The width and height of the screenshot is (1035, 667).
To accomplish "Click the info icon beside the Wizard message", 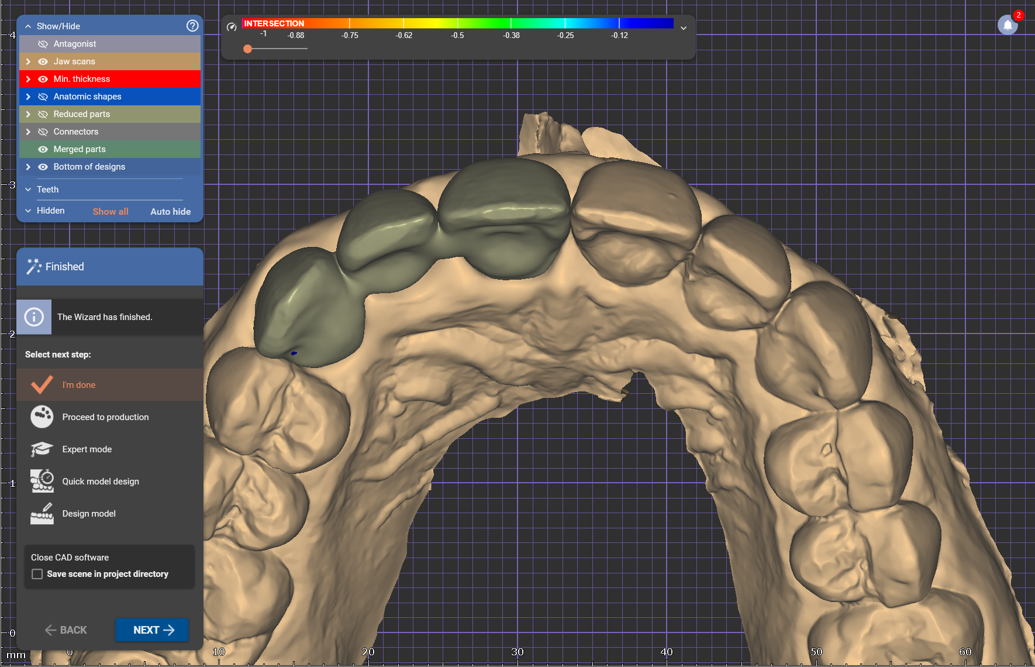I will click(x=34, y=317).
